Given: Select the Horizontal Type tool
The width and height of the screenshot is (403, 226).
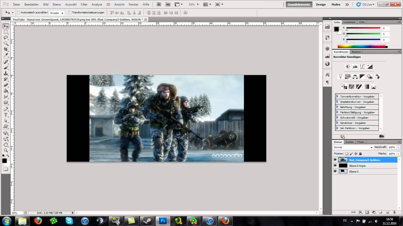Looking at the screenshot, I should tap(6, 115).
